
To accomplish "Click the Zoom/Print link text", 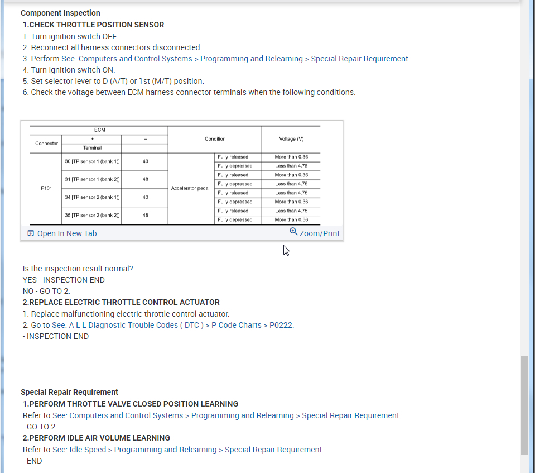I will click(x=319, y=233).
